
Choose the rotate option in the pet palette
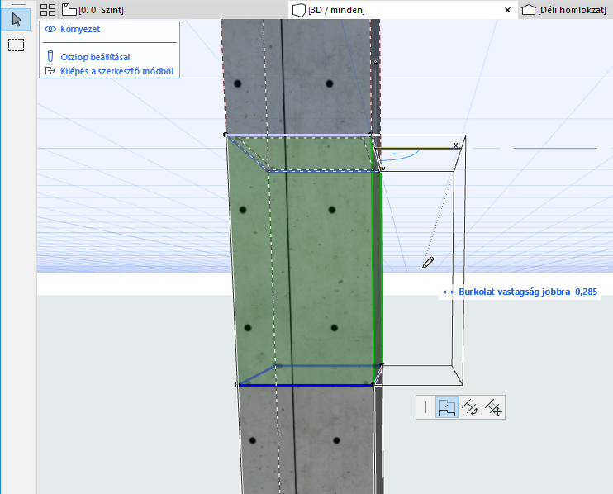point(470,406)
